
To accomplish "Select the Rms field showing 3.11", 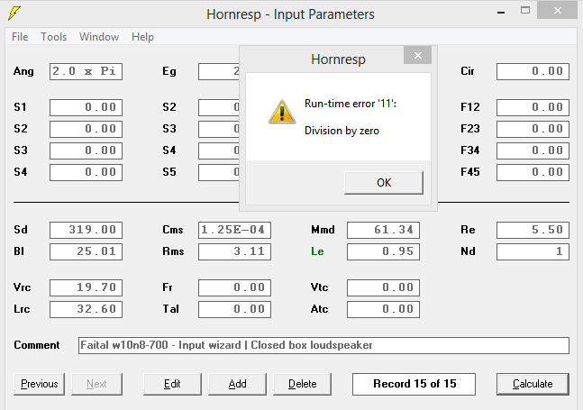I will pyautogui.click(x=234, y=251).
